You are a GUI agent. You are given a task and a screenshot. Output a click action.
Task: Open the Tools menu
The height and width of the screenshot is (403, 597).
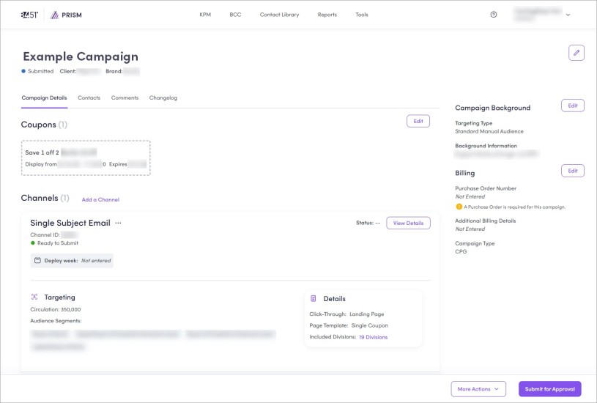click(x=362, y=15)
